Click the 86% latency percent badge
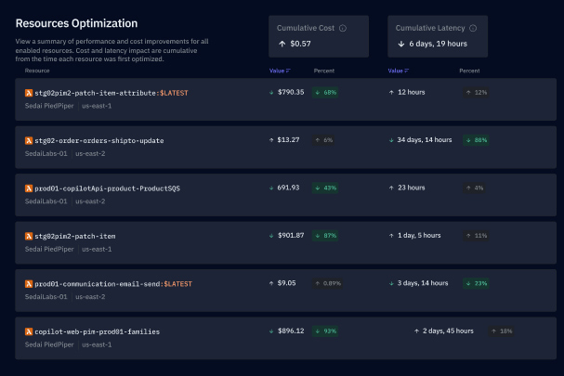564x376 pixels. click(x=476, y=140)
